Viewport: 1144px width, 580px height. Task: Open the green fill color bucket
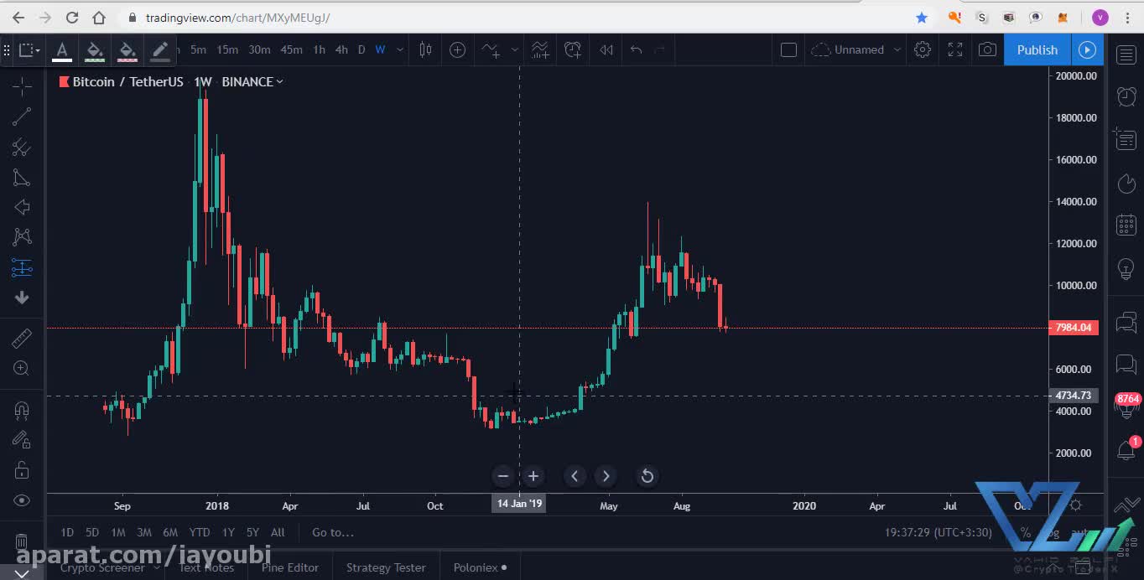pyautogui.click(x=95, y=50)
